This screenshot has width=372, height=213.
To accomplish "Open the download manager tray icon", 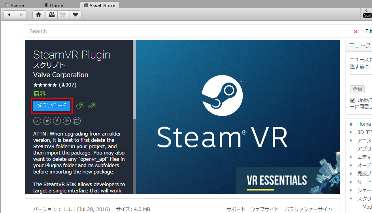I will tap(51, 15).
